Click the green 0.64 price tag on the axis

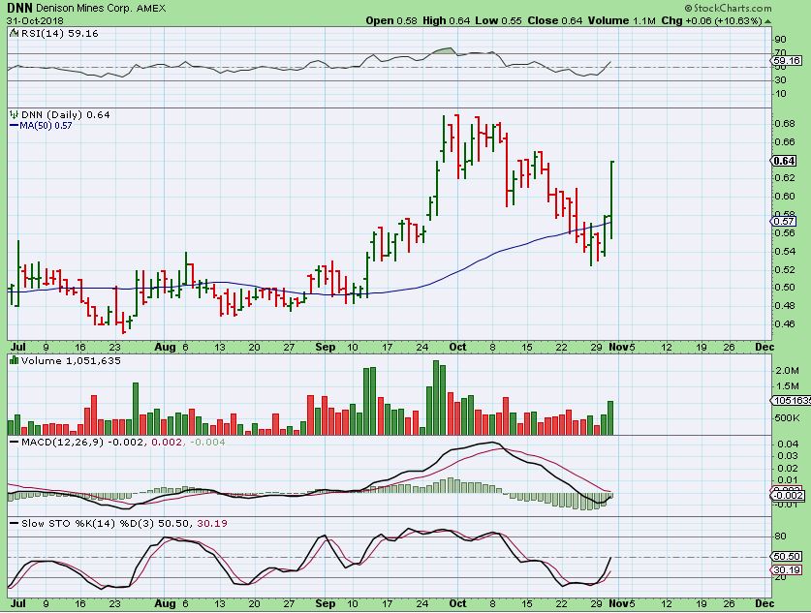[x=784, y=161]
